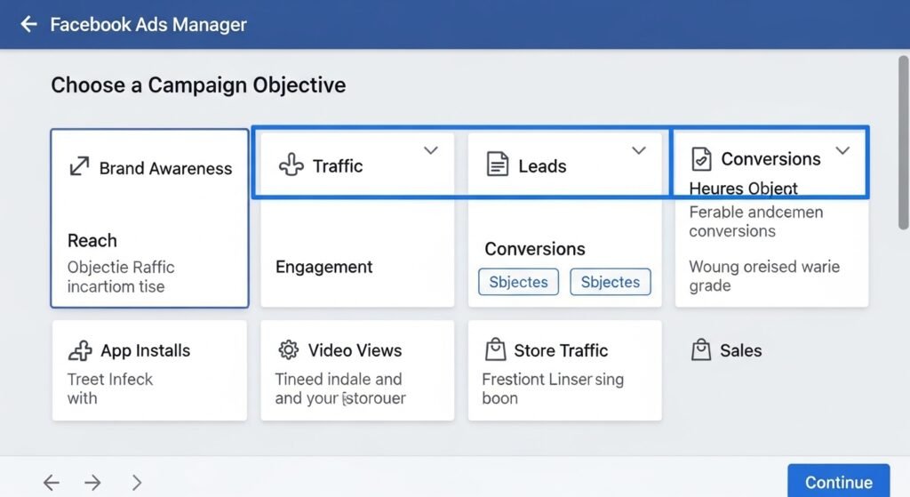Click the Choose a Campaign Objective heading
910x497 pixels.
tap(198, 84)
